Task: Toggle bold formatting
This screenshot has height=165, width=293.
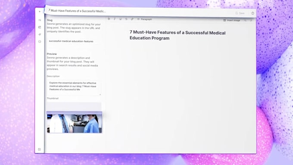Action: pos(109,19)
